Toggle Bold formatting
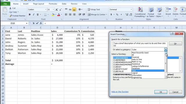The height and width of the screenshot is (104, 186). (x=30, y=14)
